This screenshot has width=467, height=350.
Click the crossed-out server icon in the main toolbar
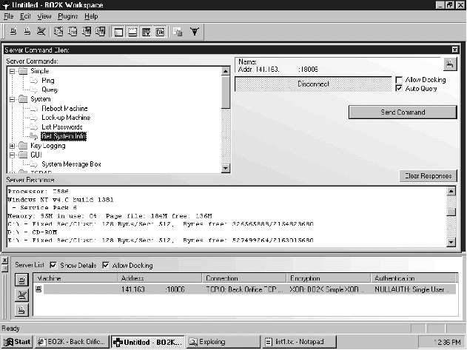click(x=41, y=32)
